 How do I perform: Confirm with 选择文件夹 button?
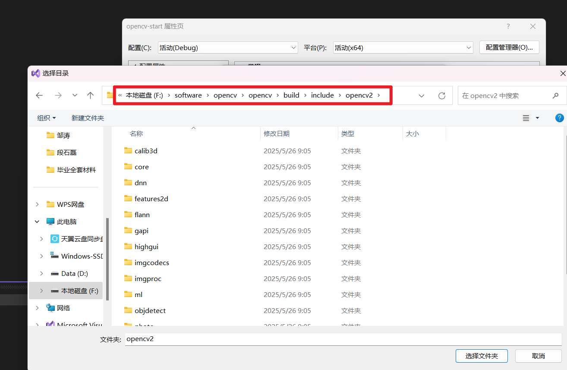coord(482,356)
